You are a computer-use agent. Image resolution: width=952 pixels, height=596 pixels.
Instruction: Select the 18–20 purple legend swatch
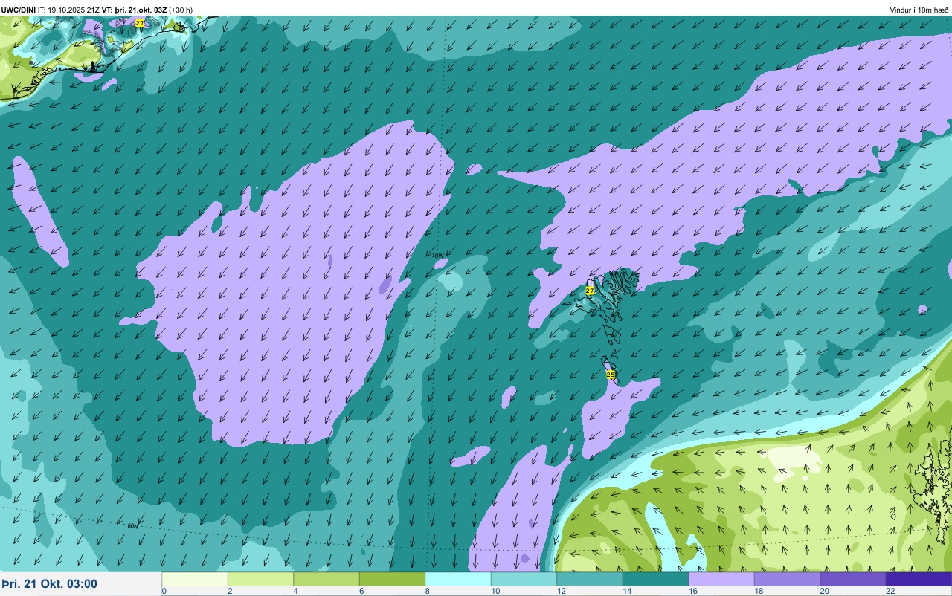(787, 579)
